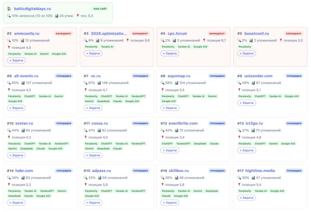
Task: Click + Задача in the cpc.forum card
Action: pos(170,53)
